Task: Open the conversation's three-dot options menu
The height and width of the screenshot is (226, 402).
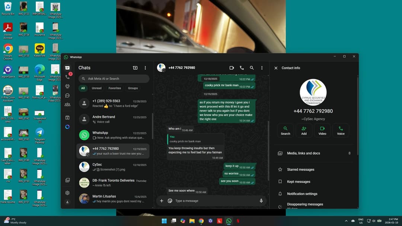Action: [x=262, y=68]
